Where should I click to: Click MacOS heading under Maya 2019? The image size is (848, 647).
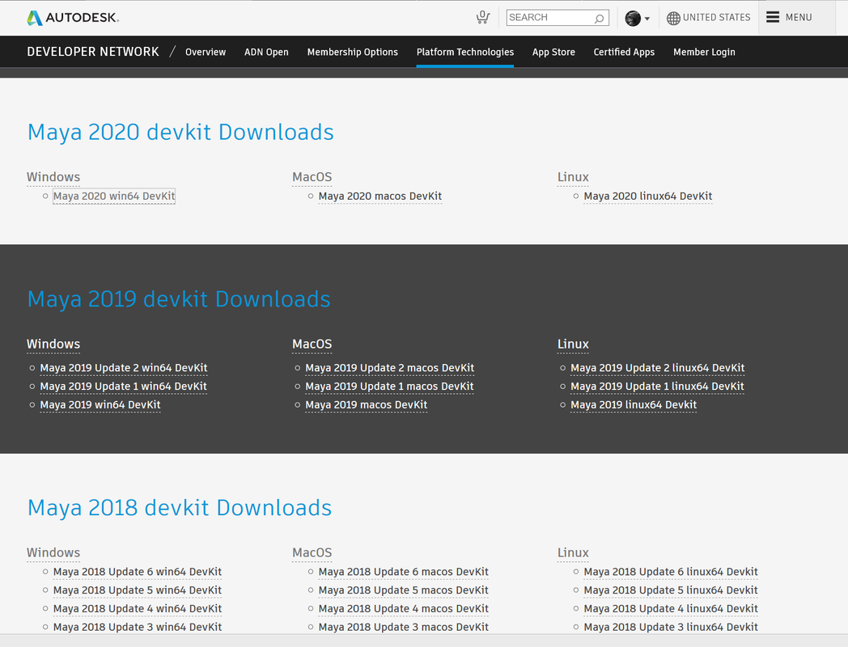click(312, 345)
